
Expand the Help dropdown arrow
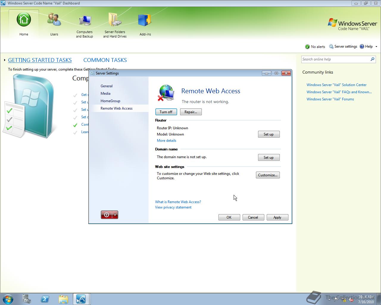(376, 47)
